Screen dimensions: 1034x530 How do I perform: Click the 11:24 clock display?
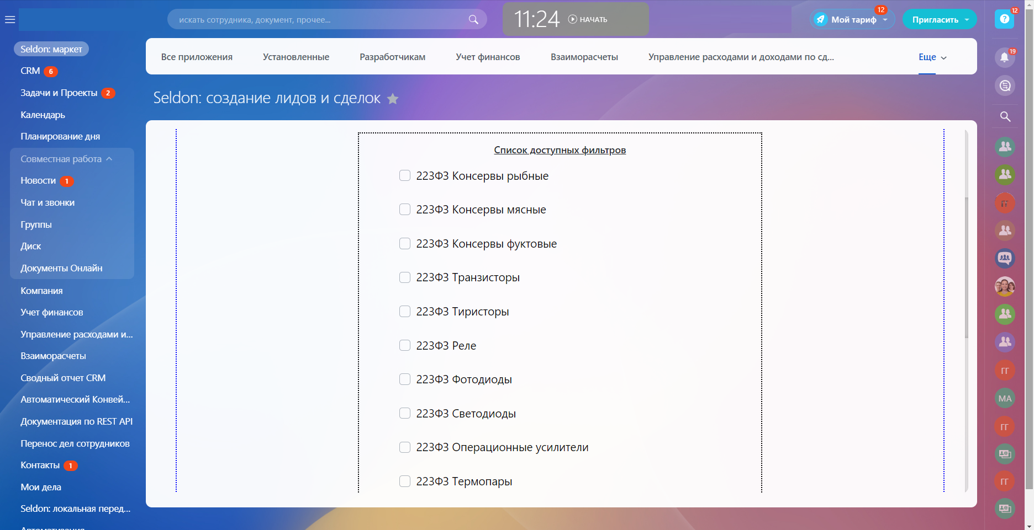pos(536,19)
